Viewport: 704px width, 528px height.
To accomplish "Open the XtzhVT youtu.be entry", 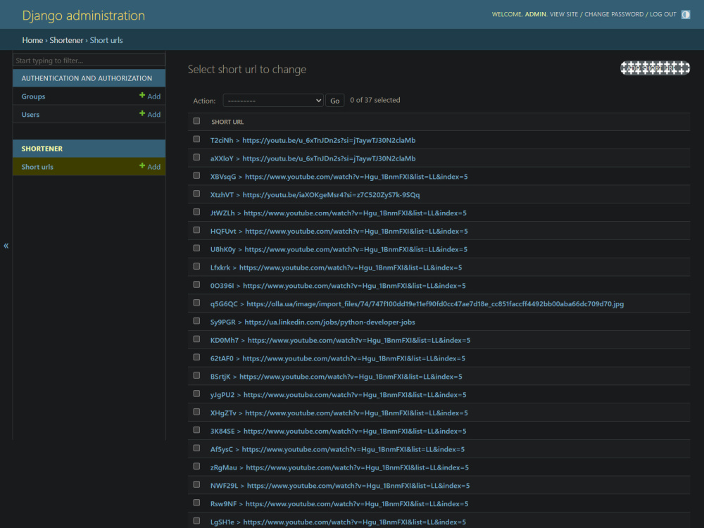I will (x=315, y=195).
